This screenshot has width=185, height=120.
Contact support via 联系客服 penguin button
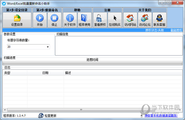159,20
